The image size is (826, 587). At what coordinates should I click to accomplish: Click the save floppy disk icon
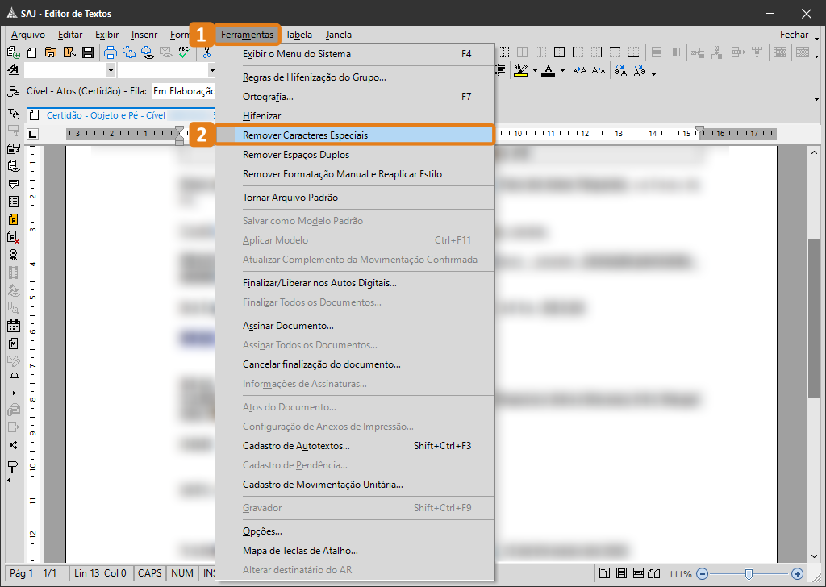(x=88, y=52)
